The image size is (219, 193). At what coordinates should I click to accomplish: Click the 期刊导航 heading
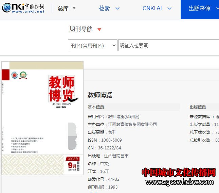click(81, 29)
